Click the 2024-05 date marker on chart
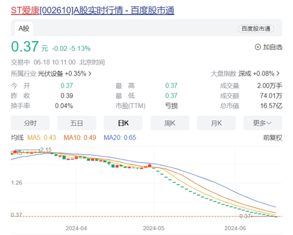Viewport: 293px width, 235px height. [x=154, y=228]
